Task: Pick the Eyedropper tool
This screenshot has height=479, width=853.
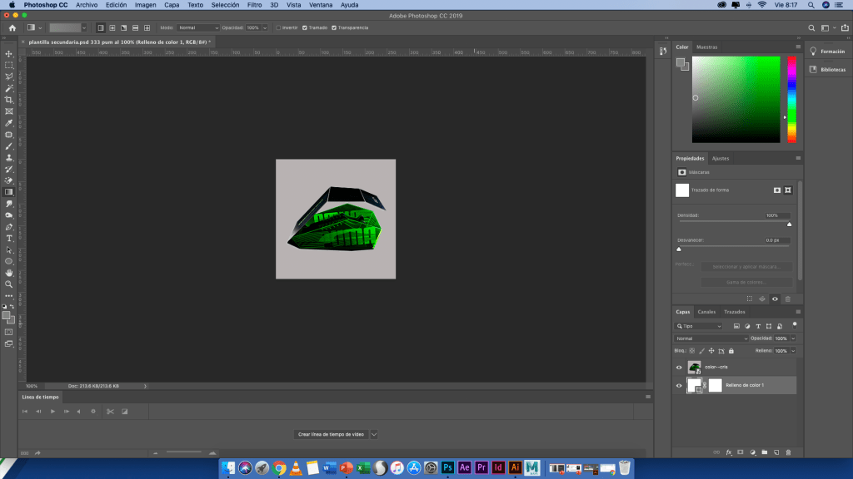Action: pyautogui.click(x=9, y=123)
